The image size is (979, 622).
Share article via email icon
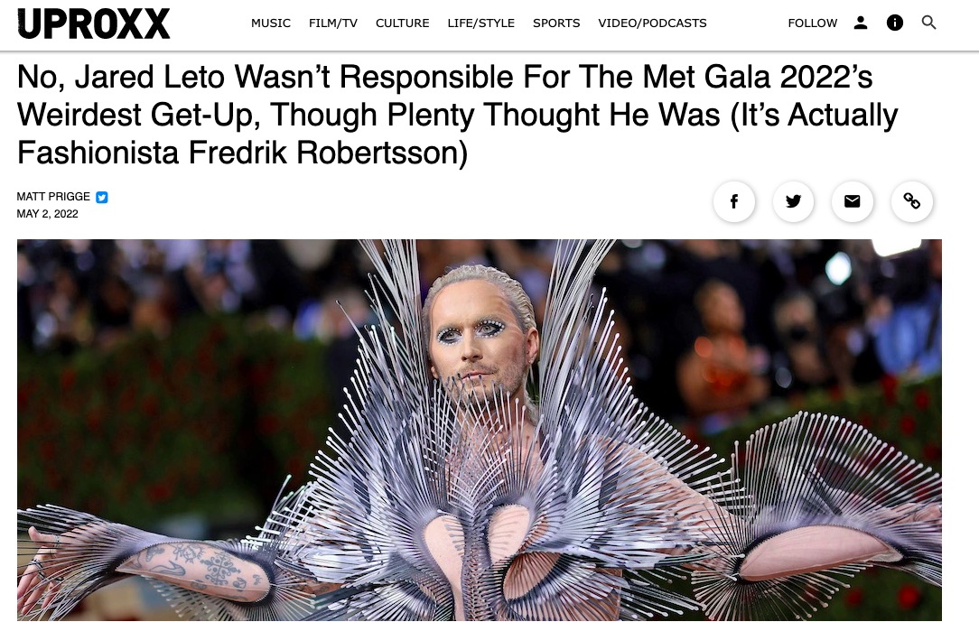tap(853, 201)
